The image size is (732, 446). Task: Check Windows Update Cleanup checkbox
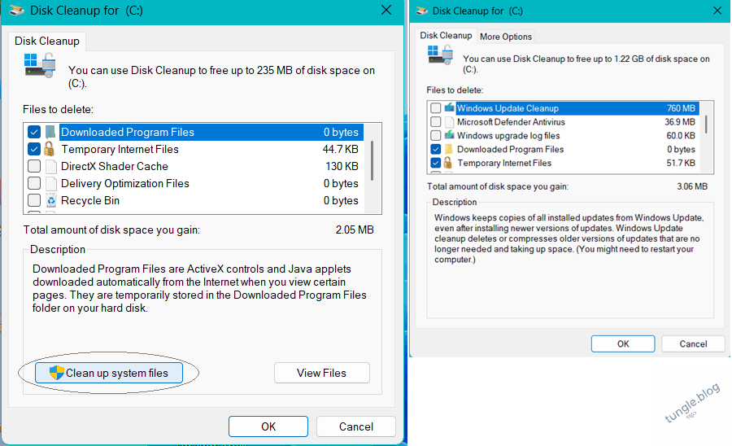pyautogui.click(x=436, y=108)
